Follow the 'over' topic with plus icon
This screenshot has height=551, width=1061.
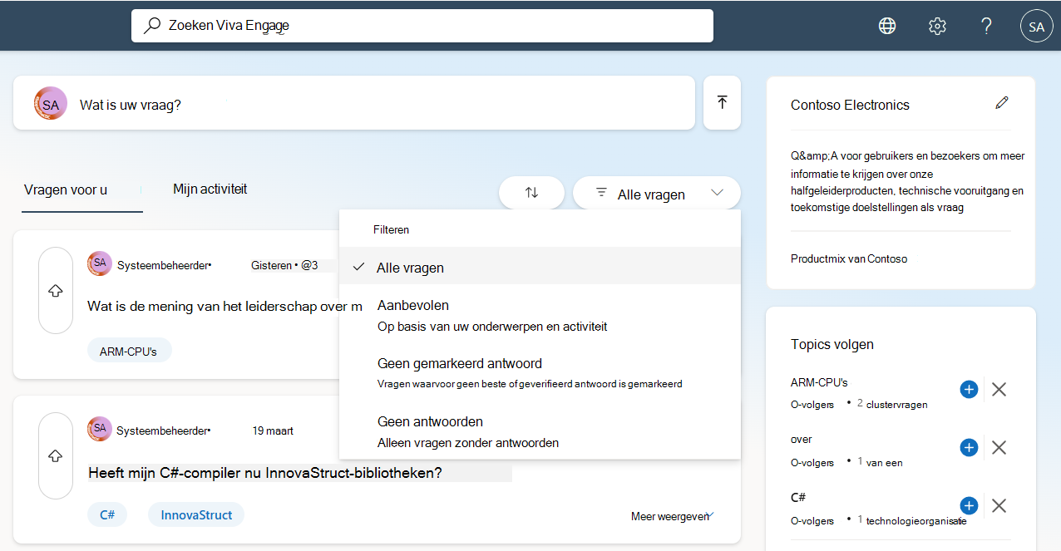point(969,447)
